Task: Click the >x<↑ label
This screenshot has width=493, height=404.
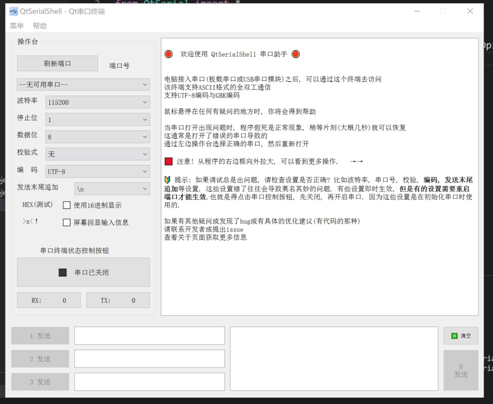Action: (30, 221)
